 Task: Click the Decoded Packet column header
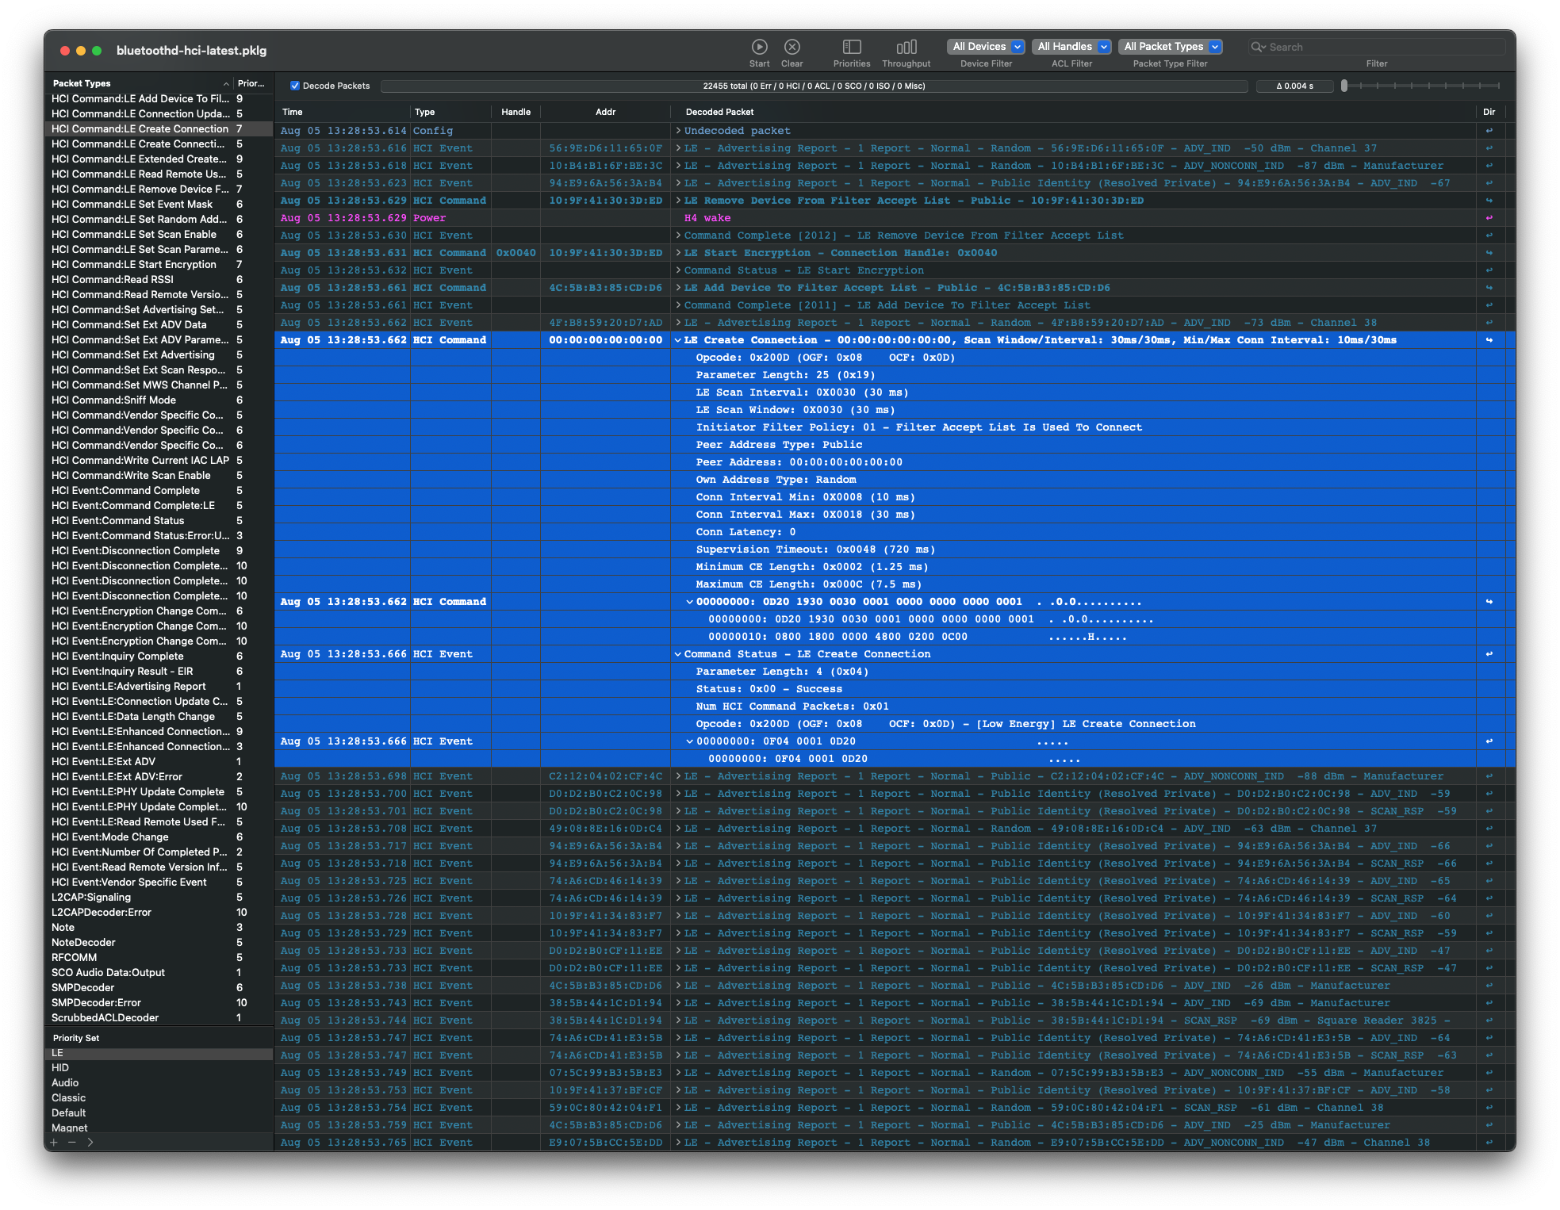719,112
